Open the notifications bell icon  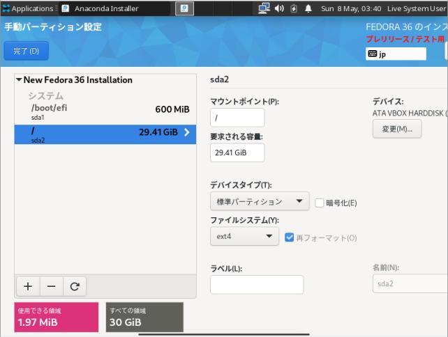pyautogui.click(x=308, y=8)
